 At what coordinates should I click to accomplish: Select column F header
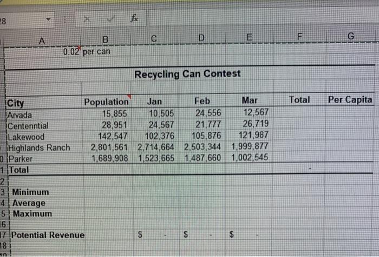pos(299,36)
